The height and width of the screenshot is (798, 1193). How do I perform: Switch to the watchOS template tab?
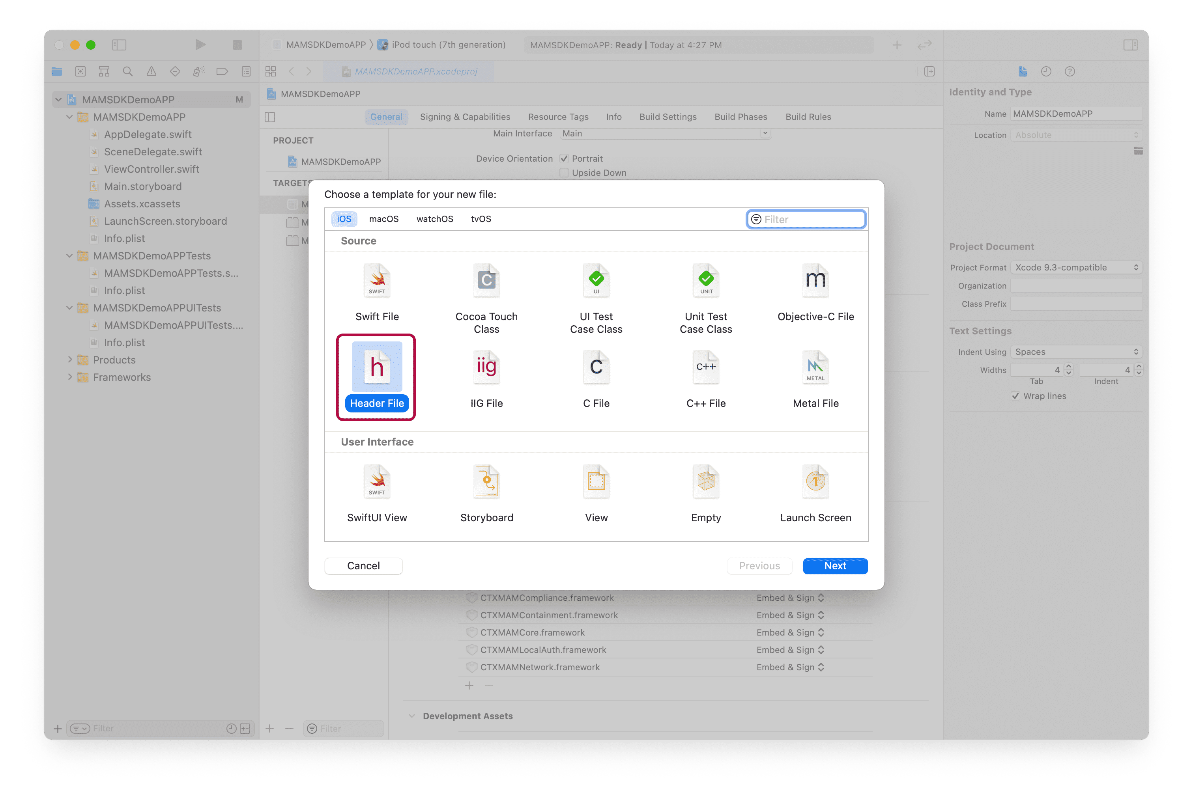[434, 219]
